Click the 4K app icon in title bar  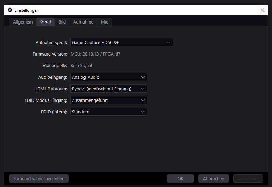click(x=10, y=10)
